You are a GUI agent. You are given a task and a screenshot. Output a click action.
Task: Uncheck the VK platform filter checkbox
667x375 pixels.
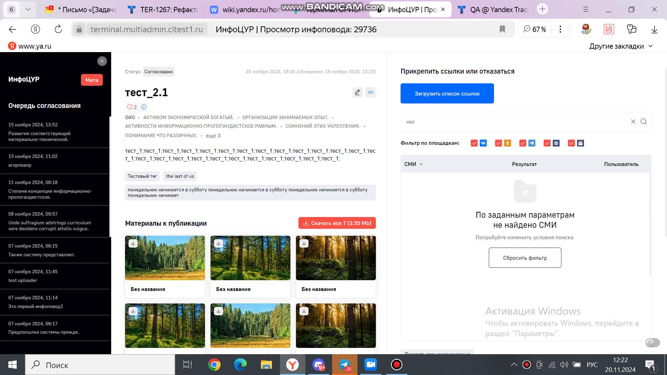point(474,143)
